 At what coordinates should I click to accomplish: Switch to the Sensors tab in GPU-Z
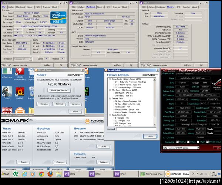point(179,73)
